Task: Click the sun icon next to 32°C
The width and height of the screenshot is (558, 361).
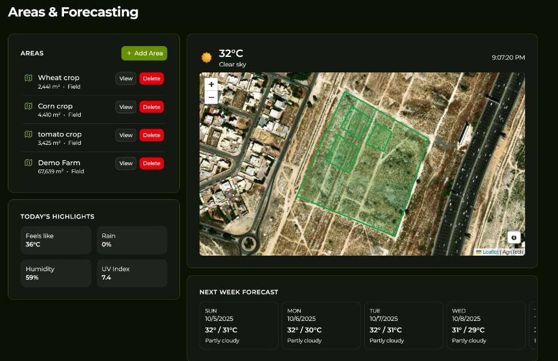Action: pyautogui.click(x=206, y=57)
